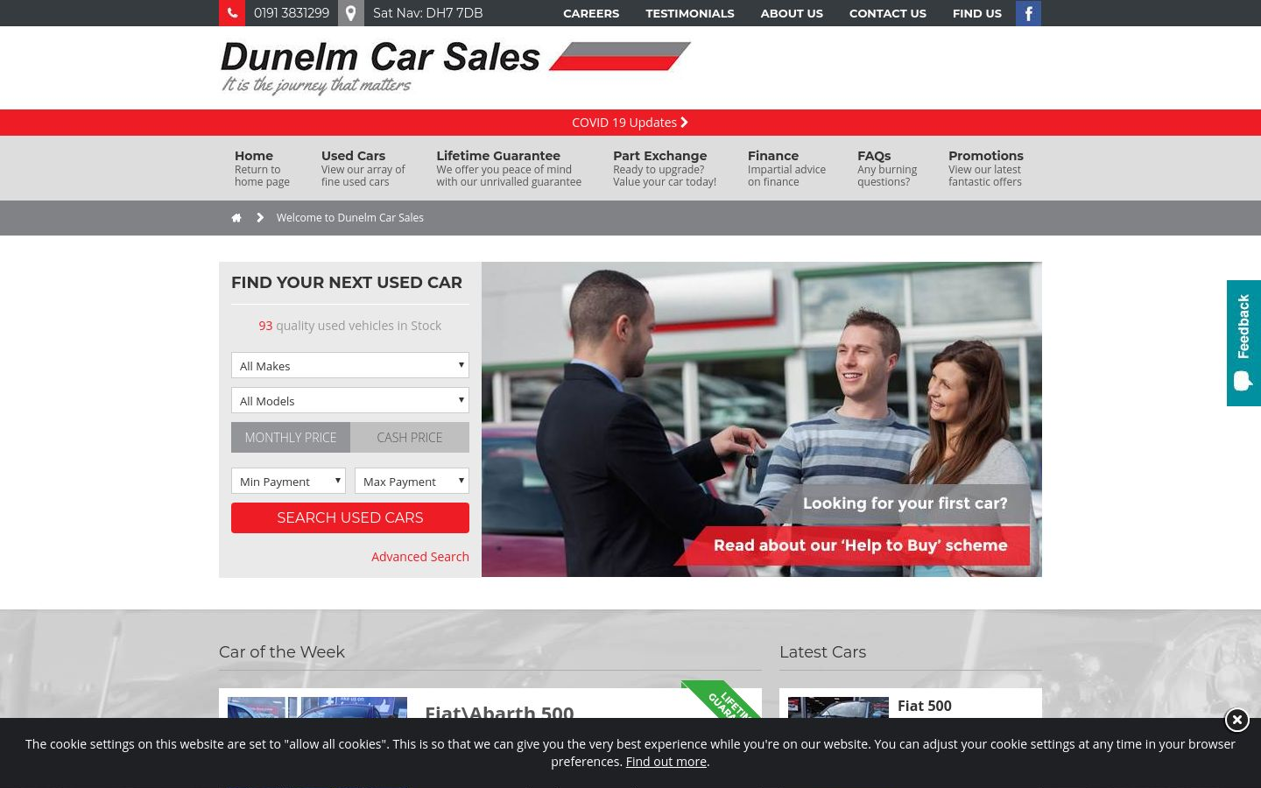This screenshot has width=1261, height=788.
Task: Open the FAQs navigation item
Action: 887,168
